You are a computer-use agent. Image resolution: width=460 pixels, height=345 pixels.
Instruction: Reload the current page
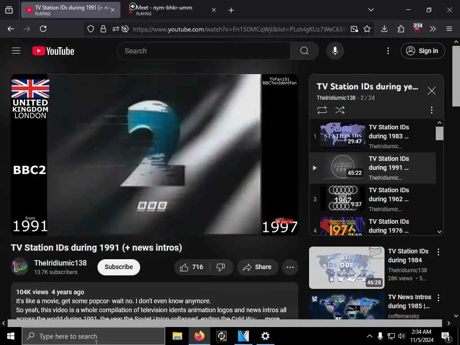point(43,29)
